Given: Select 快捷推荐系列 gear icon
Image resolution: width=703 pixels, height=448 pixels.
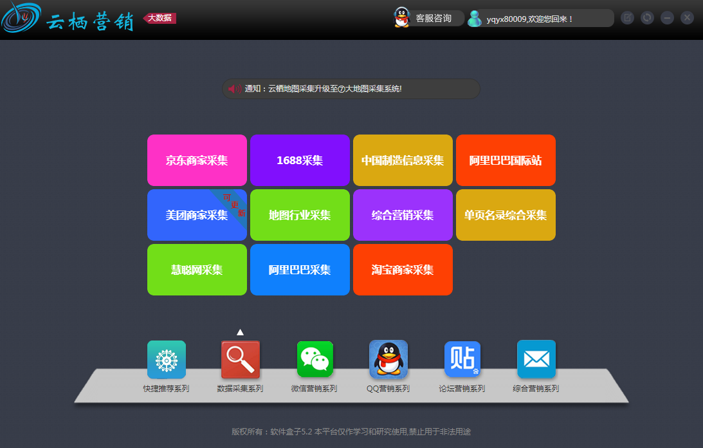Looking at the screenshot, I should pyautogui.click(x=167, y=360).
